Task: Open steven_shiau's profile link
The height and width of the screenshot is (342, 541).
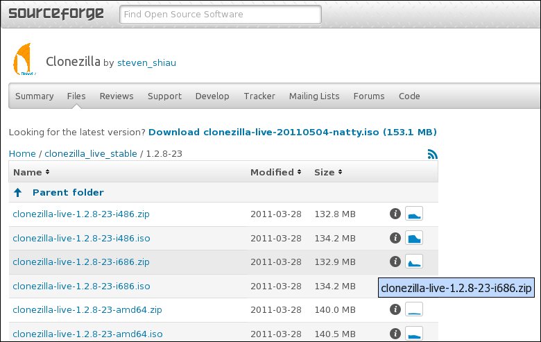Action: 146,63
